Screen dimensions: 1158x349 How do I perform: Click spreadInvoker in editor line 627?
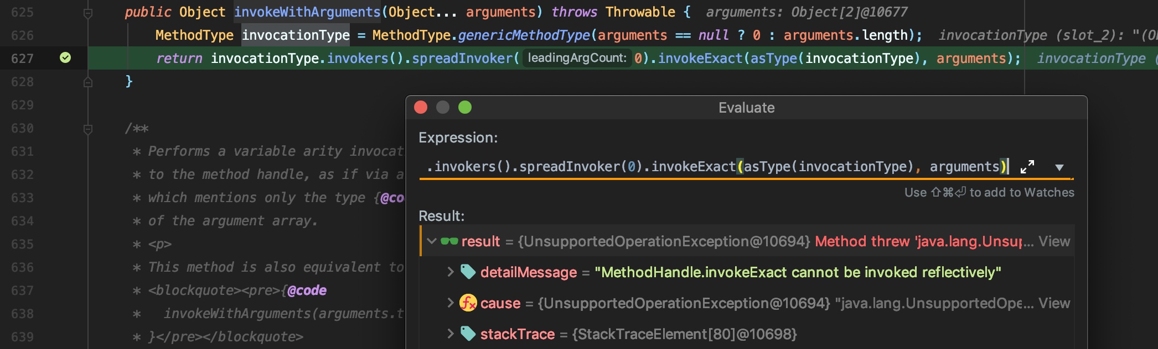[462, 59]
